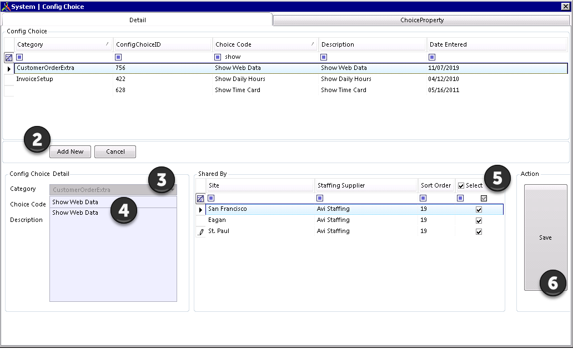Open Choice Code filter operator icon
The image size is (573, 349).
coord(218,57)
